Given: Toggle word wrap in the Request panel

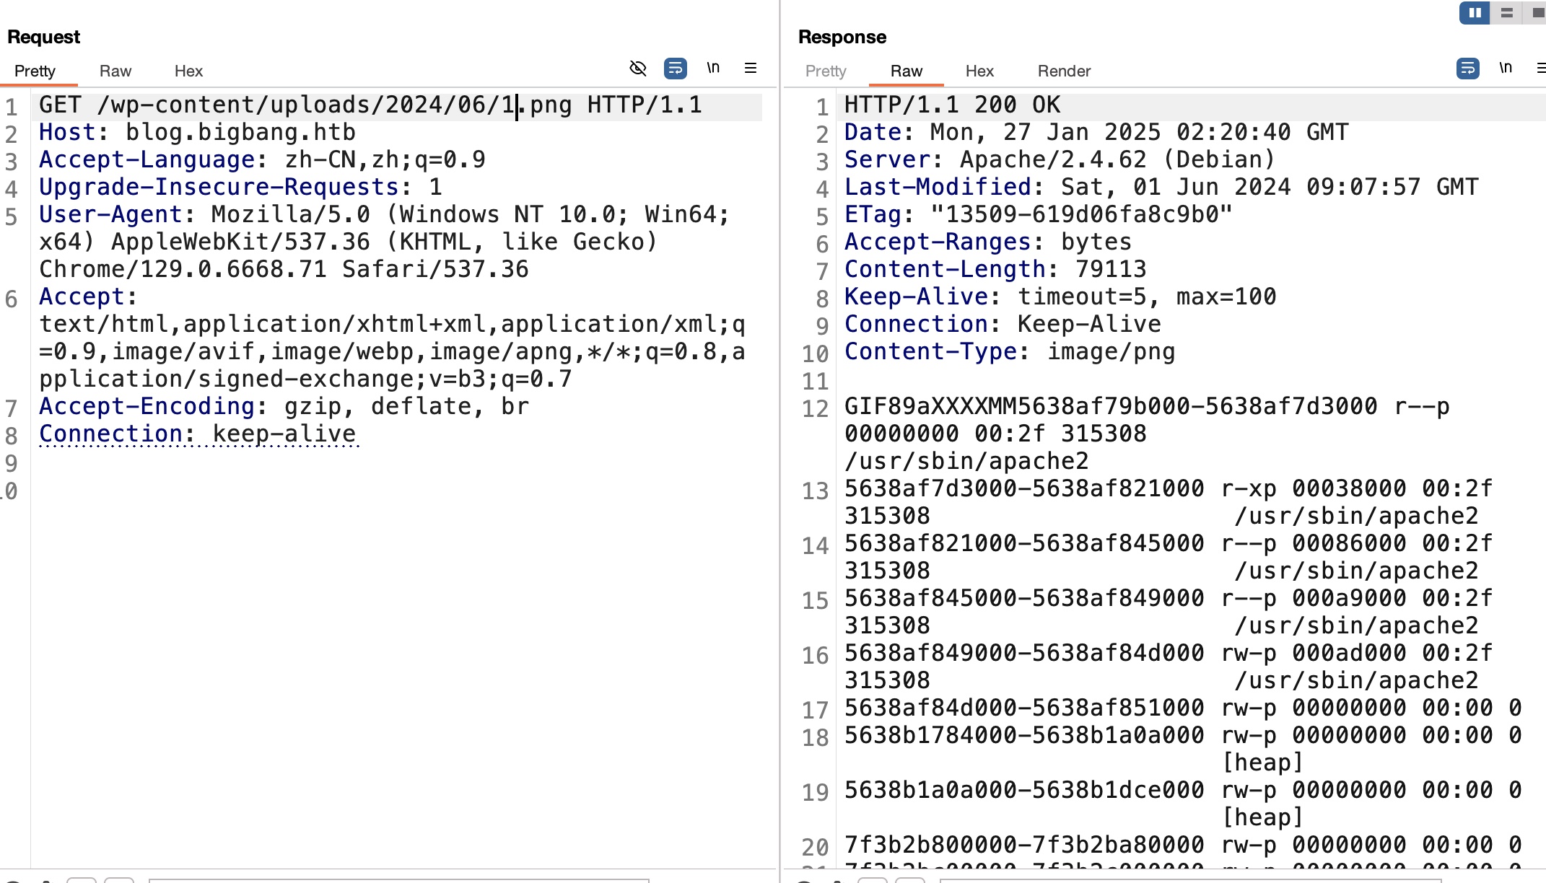Looking at the screenshot, I should 676,68.
